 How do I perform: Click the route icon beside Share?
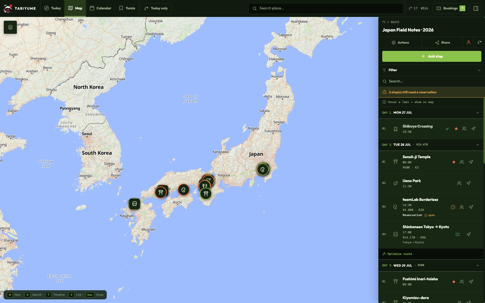point(479,42)
